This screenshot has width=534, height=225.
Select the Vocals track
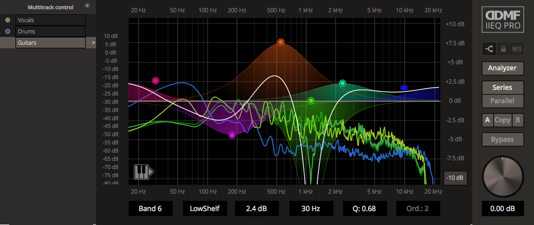click(x=50, y=20)
